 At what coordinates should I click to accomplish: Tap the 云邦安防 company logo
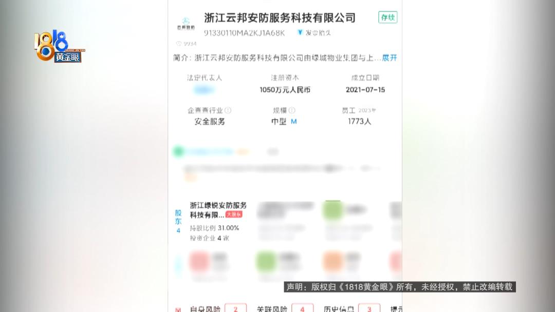tap(186, 24)
